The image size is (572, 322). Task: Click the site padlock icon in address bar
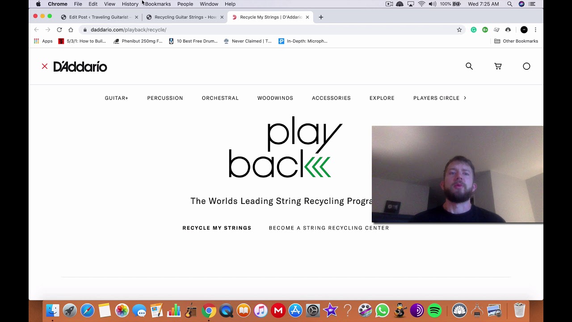click(85, 30)
